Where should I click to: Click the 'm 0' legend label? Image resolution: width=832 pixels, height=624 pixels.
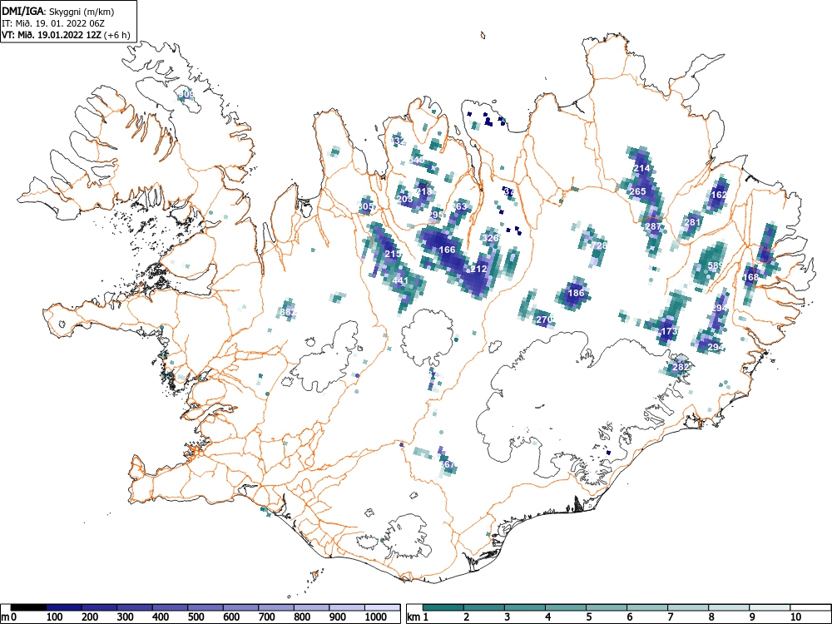9,617
